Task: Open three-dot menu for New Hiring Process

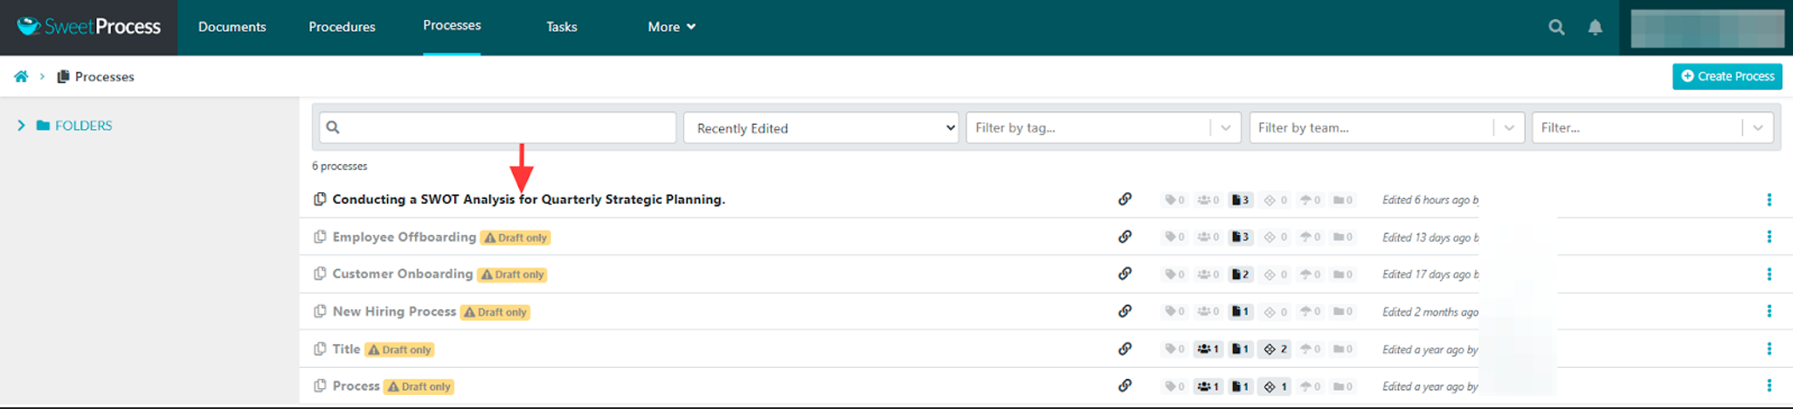Action: 1769,311
